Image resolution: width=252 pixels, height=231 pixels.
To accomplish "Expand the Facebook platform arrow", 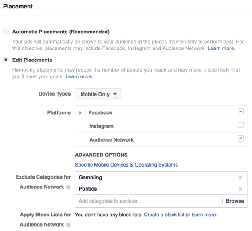I will [x=80, y=113].
